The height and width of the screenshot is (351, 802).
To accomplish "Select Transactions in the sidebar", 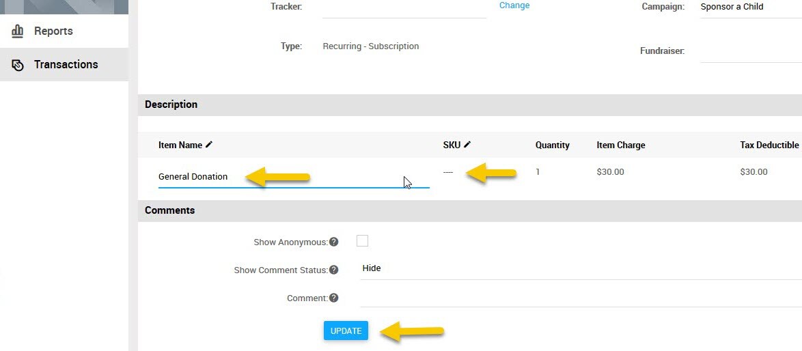I will coord(64,64).
